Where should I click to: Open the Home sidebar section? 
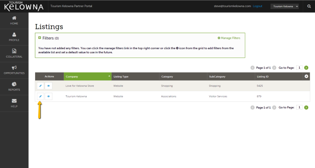[x=14, y=21]
